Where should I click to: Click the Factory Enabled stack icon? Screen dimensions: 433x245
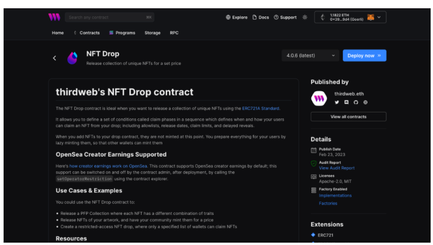point(314,190)
